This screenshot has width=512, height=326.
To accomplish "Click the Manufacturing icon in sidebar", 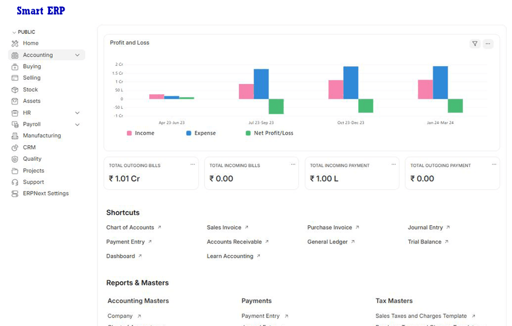I will (14, 136).
